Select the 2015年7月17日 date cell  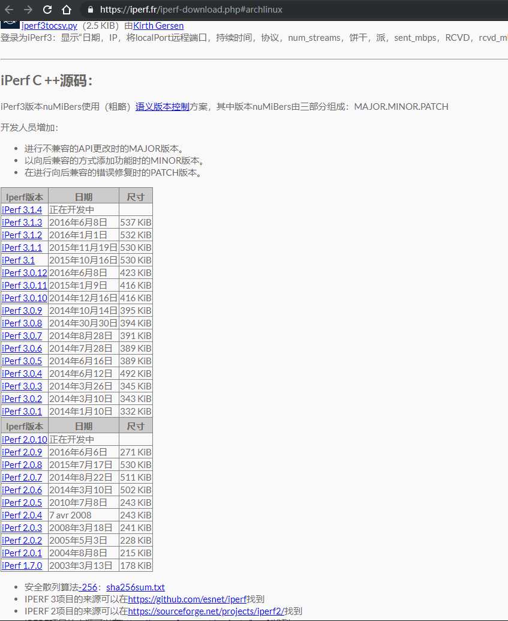83,466
